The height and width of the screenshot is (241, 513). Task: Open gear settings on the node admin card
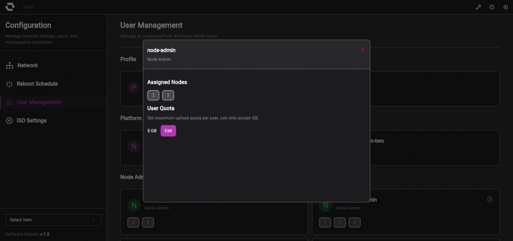pyautogui.click(x=489, y=199)
